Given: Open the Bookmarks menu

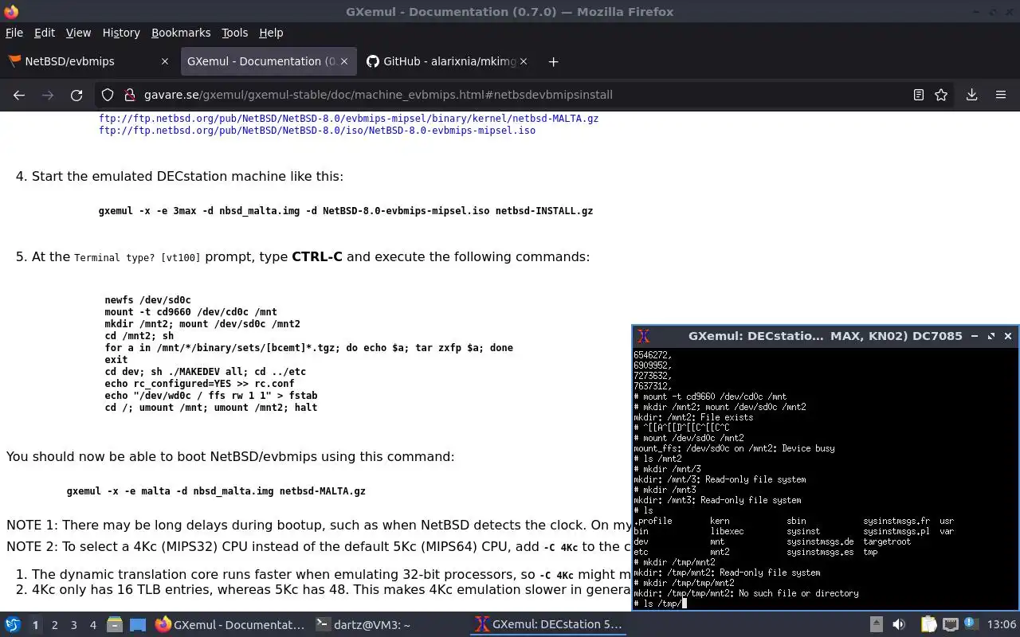Looking at the screenshot, I should click(181, 33).
